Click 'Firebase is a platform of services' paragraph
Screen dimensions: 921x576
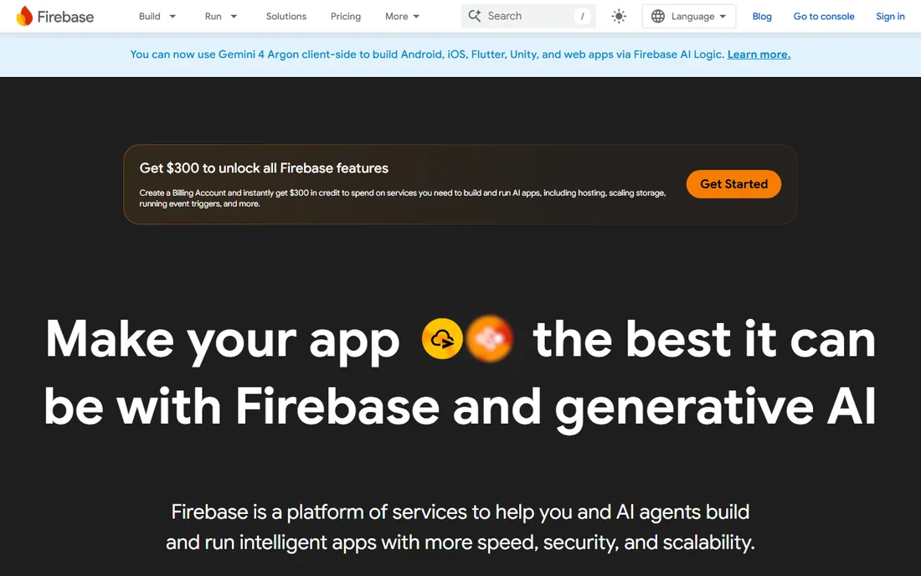pyautogui.click(x=460, y=527)
